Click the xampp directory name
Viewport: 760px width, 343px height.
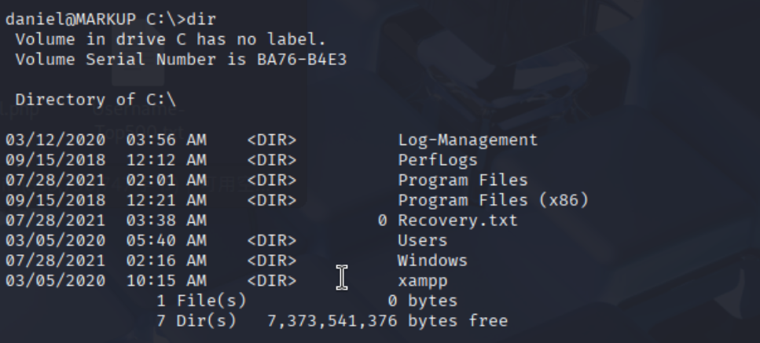(423, 282)
